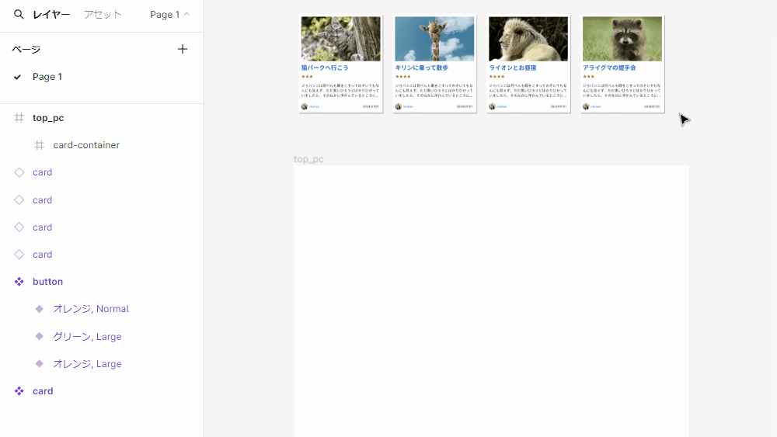The height and width of the screenshot is (437, 777).
Task: Add a new page with the plus icon
Action: (183, 49)
